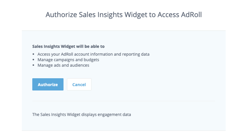244x138 pixels.
Task: Click the bullet before "Manage ads"
Action: (34, 65)
